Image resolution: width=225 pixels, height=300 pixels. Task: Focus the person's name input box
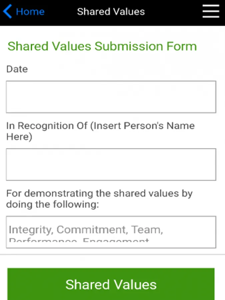point(111,164)
